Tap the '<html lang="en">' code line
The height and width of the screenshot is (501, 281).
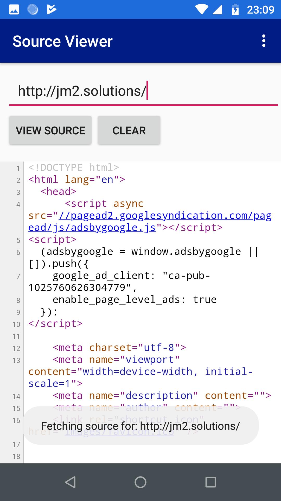click(x=77, y=180)
